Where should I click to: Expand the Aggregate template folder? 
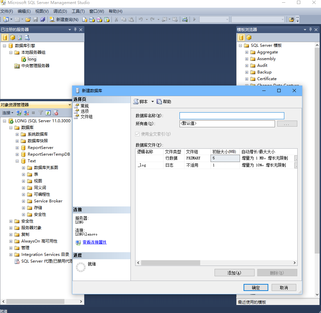click(247, 52)
